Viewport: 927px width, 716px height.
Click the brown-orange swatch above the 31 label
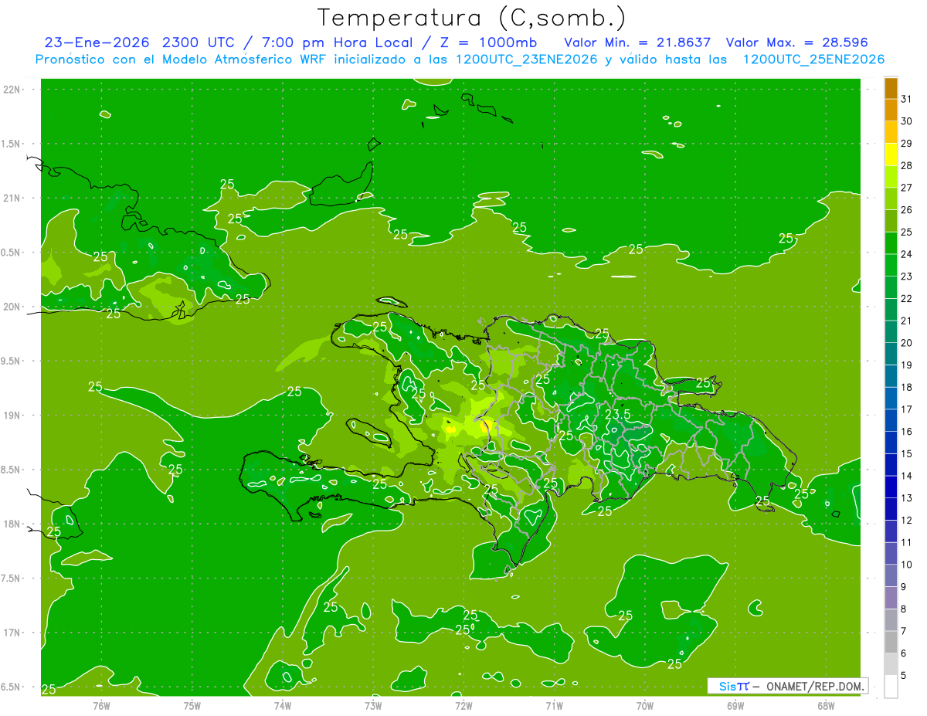point(891,88)
